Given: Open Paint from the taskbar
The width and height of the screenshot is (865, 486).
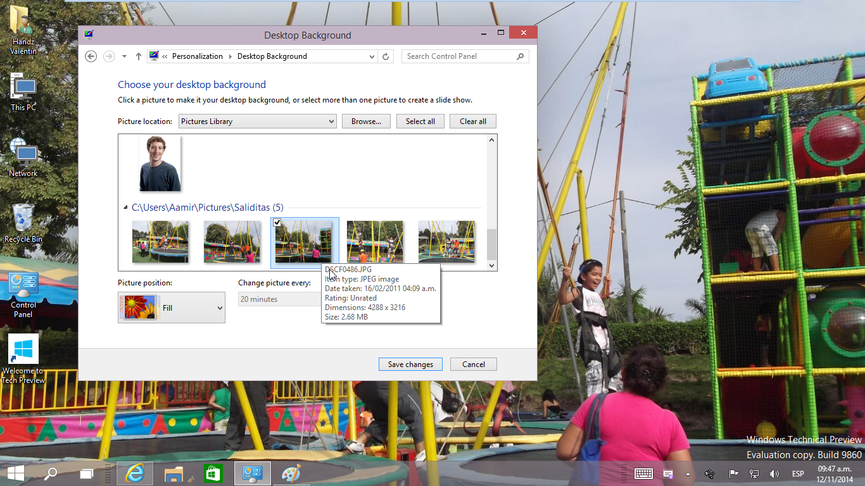Looking at the screenshot, I should tap(291, 473).
